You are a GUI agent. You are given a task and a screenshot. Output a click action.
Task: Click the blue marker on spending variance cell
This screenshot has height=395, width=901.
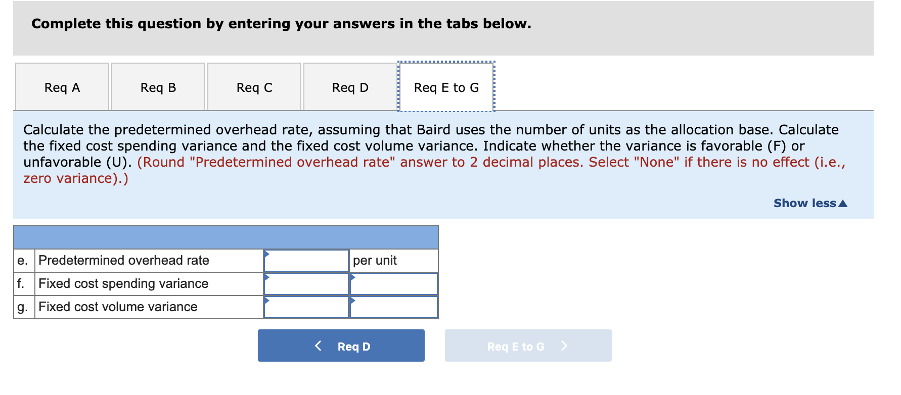266,277
